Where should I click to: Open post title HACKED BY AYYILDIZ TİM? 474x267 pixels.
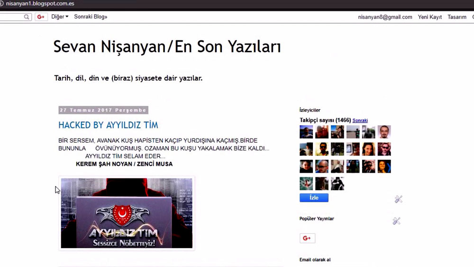click(108, 125)
